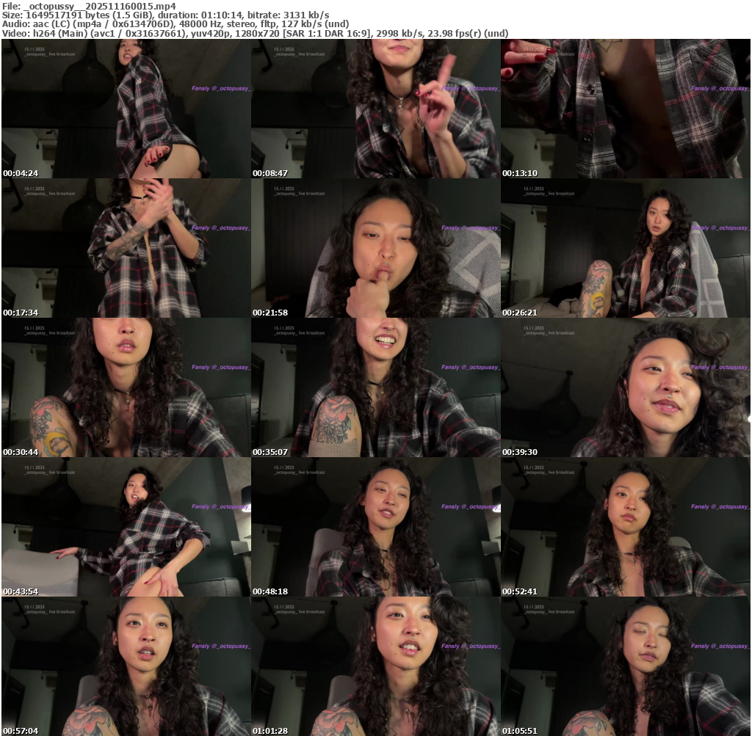This screenshot has width=752, height=736.
Task: Open the thumbnail at 00:08:47
Action: coord(376,109)
